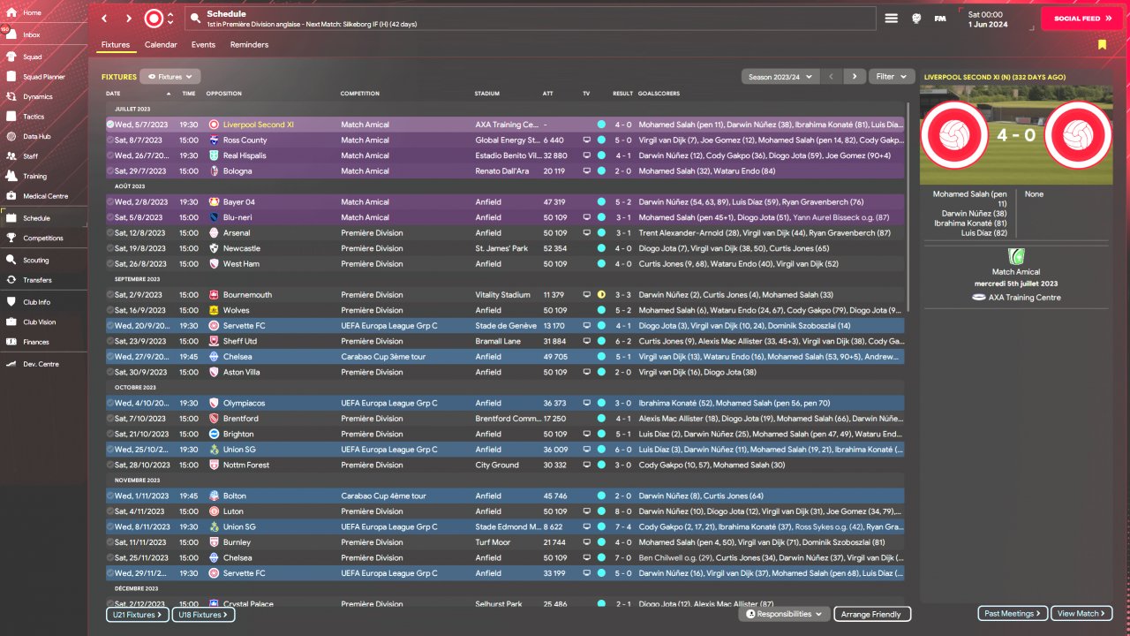Viewport: 1130px width, 636px height.
Task: Click the Training whistle icon
Action: click(x=11, y=176)
